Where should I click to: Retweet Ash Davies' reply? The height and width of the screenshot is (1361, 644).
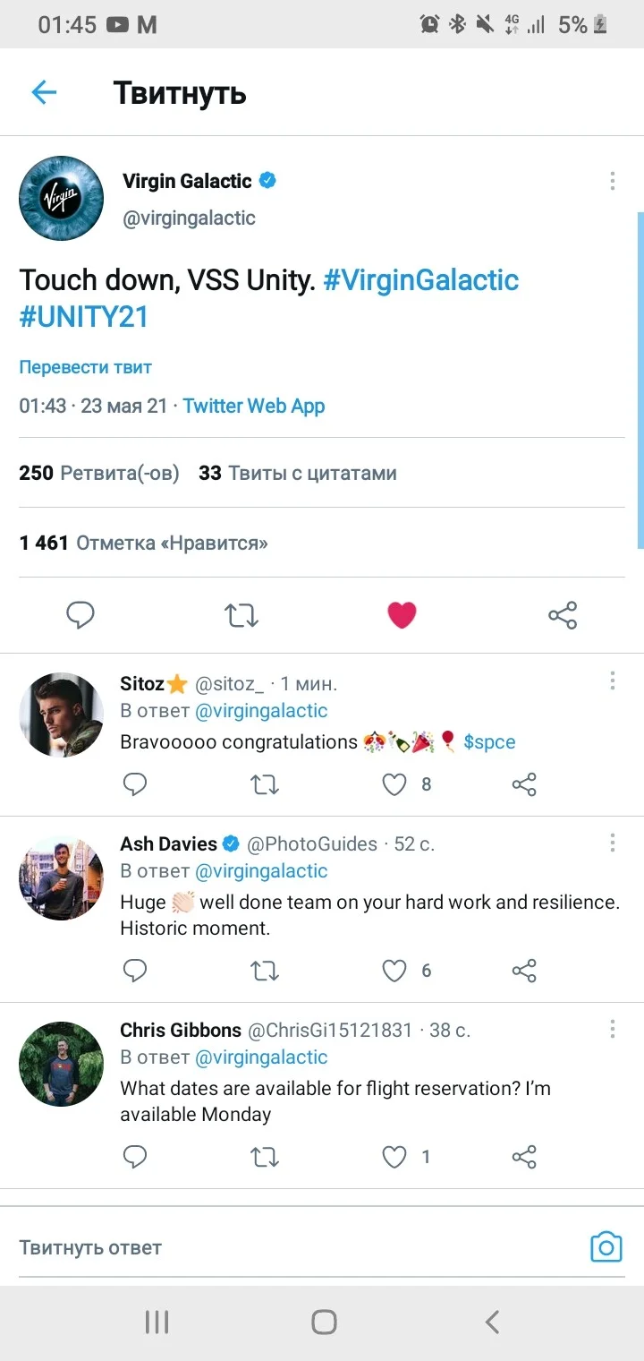264,971
